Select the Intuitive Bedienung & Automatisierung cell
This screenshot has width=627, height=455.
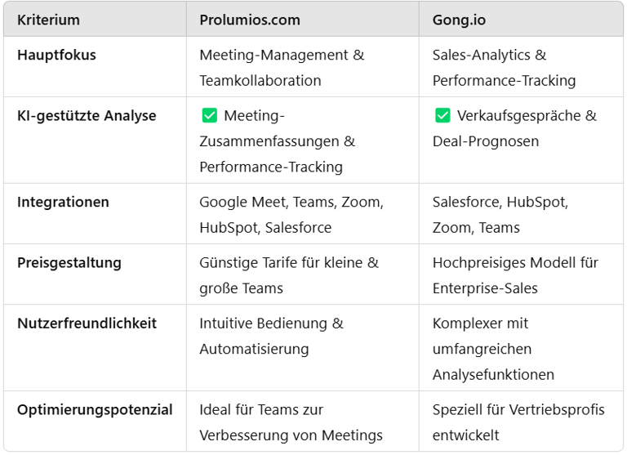[x=271, y=336]
